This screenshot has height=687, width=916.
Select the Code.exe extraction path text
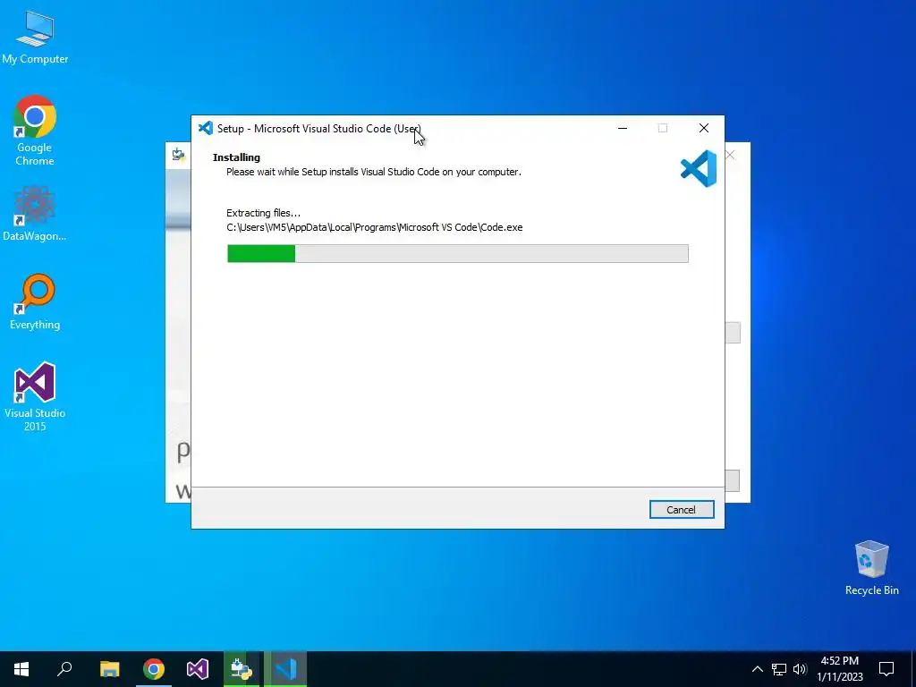375,227
